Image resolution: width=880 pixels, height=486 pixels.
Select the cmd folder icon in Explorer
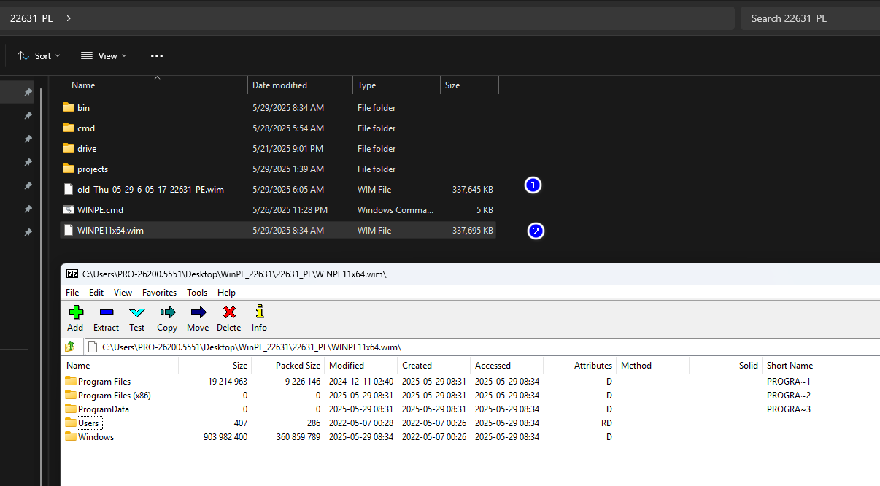click(x=69, y=128)
